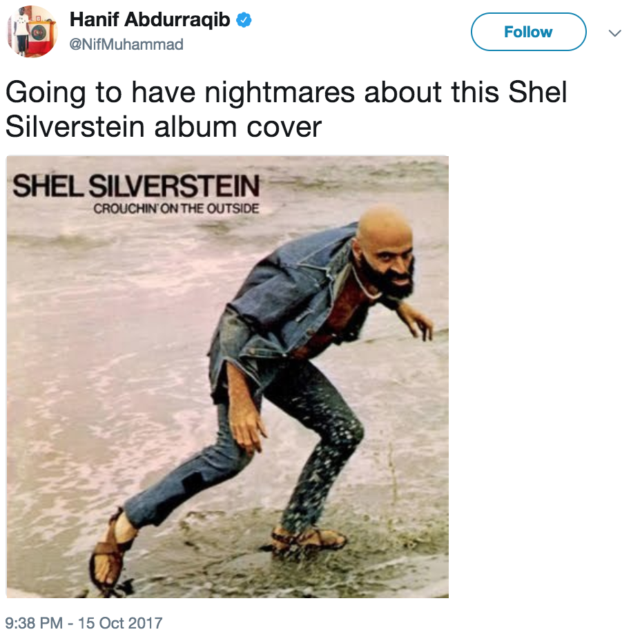Click the blue verified badge
This screenshot has height=641, width=631.
point(244,19)
